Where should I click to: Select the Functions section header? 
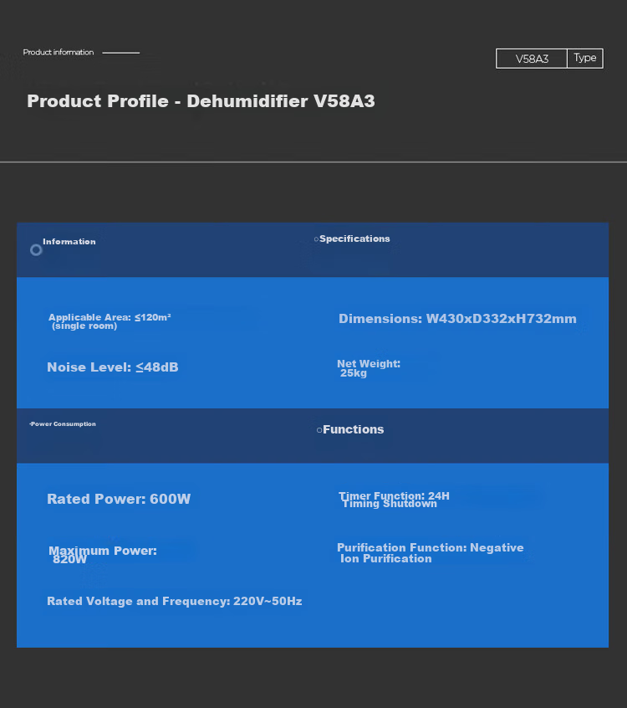353,429
